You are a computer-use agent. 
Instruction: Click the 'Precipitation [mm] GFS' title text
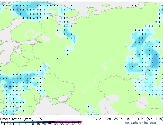tap(21, 119)
